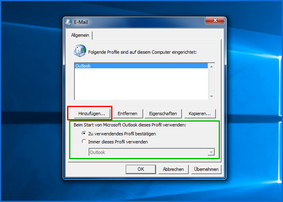Click the E-Mail title bar icon

coord(68,22)
